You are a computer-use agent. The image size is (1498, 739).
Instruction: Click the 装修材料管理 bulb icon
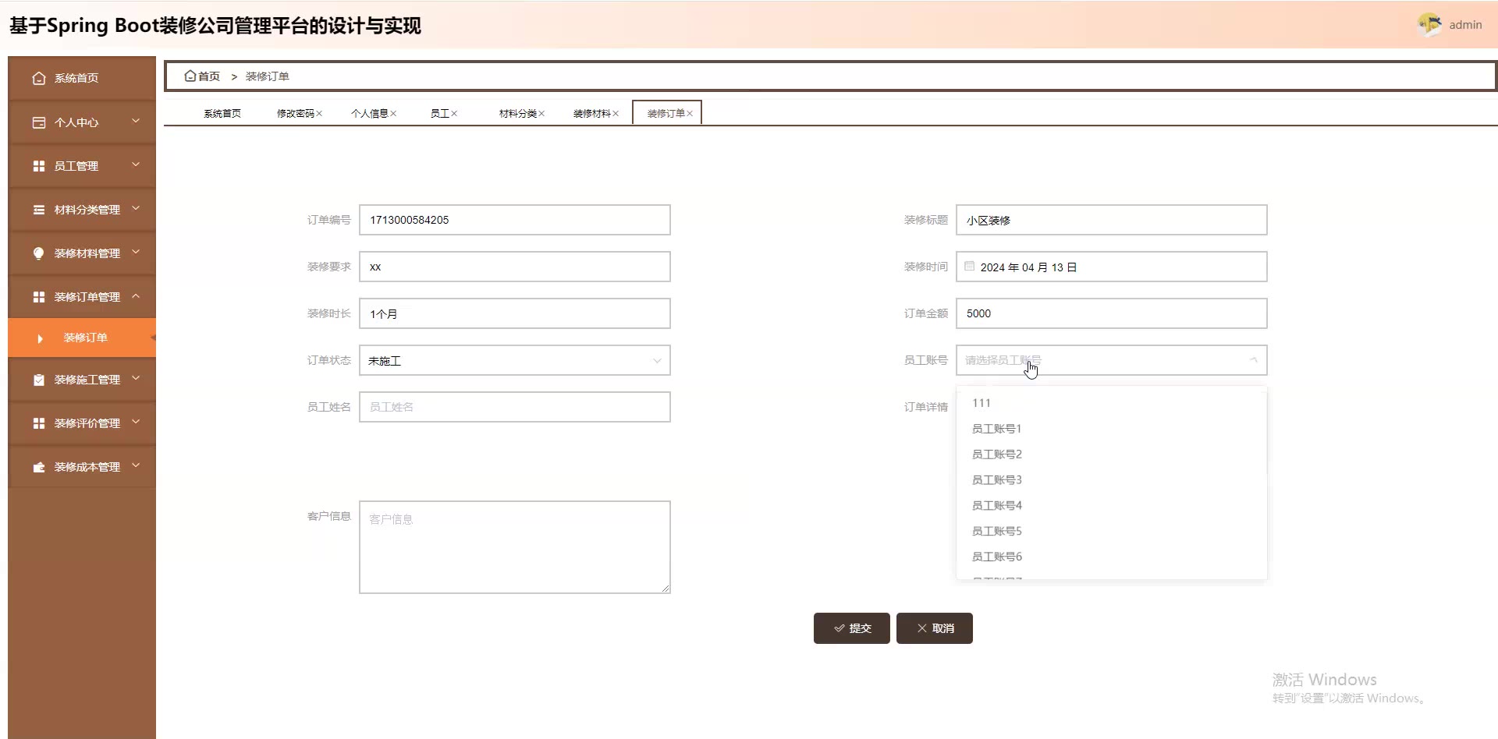point(39,253)
